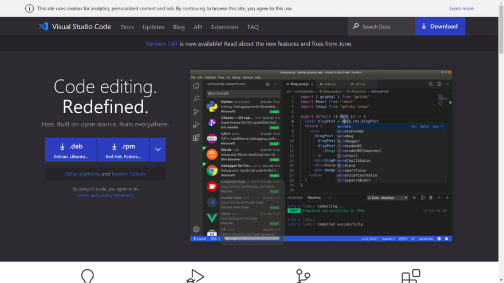Click 'JavaScript' language mode in status bar
The width and height of the screenshot is (504, 283).
point(426,239)
